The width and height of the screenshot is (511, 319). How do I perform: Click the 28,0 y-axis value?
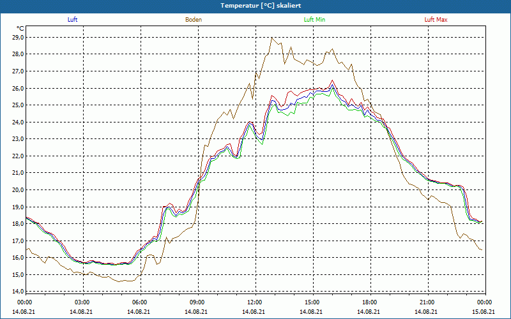(x=19, y=54)
